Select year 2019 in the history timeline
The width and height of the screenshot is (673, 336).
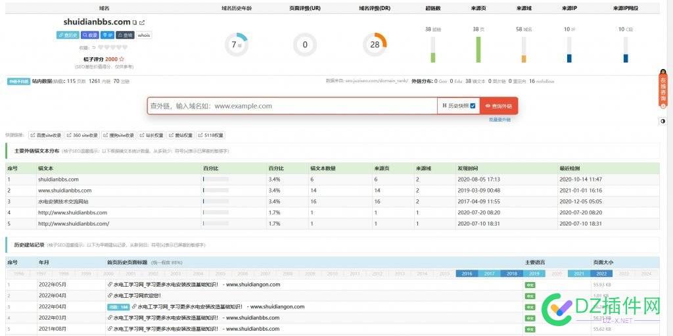(534, 274)
